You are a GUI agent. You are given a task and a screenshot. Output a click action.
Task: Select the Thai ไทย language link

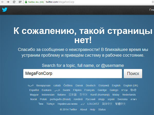pos(41,104)
